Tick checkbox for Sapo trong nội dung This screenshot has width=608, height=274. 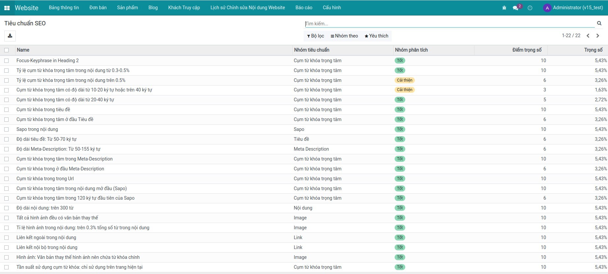pos(7,129)
